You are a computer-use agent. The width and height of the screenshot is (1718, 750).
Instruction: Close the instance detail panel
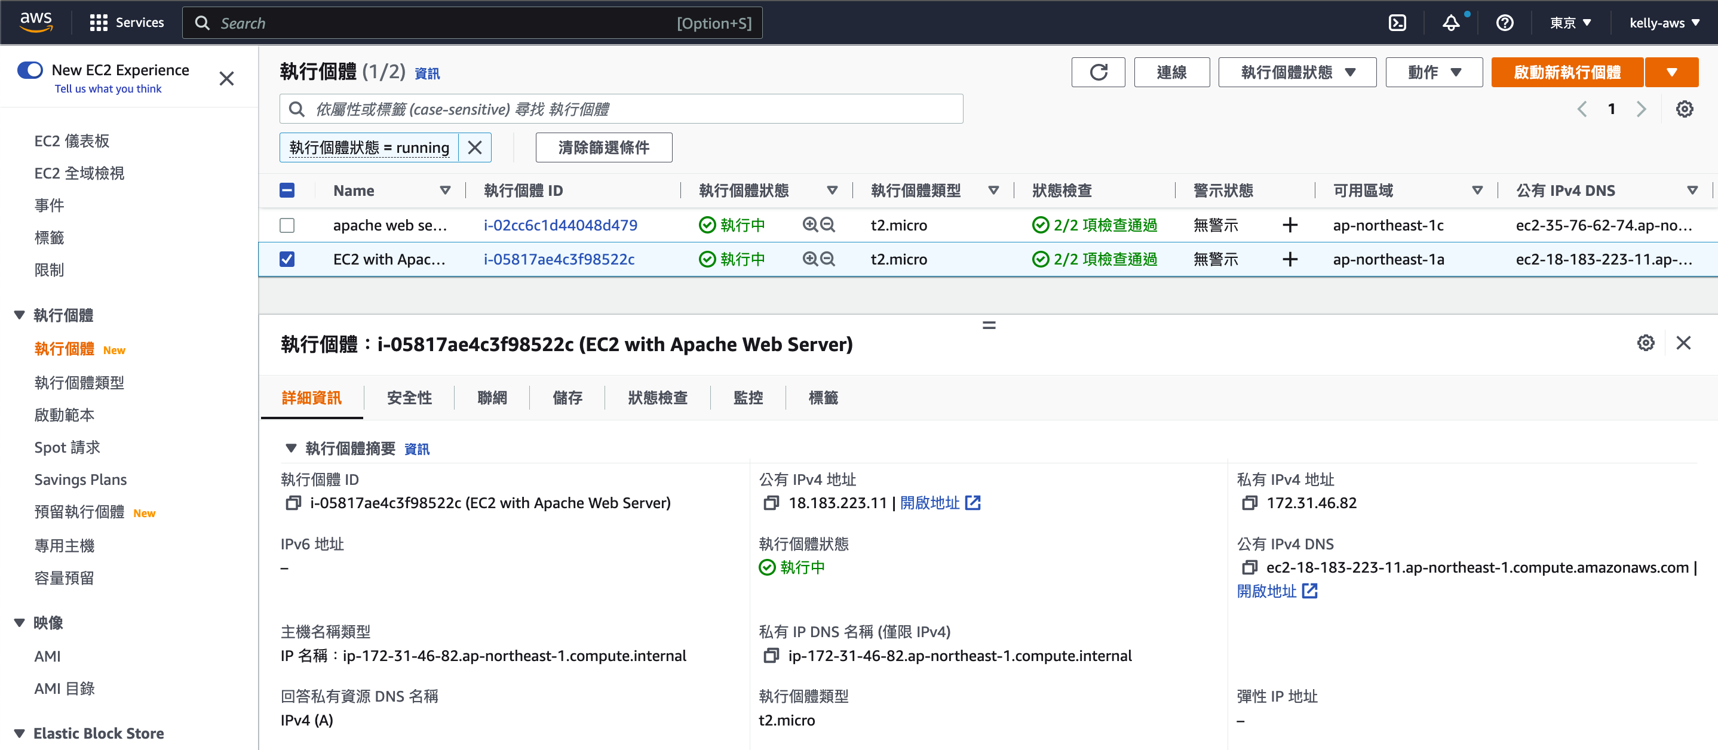pos(1683,343)
